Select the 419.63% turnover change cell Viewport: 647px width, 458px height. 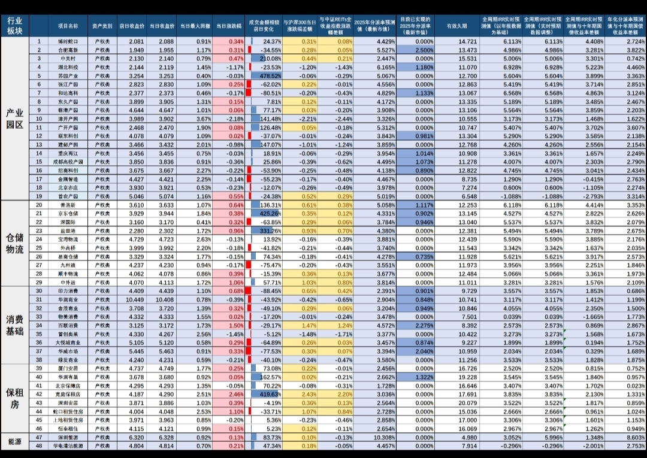coord(264,394)
